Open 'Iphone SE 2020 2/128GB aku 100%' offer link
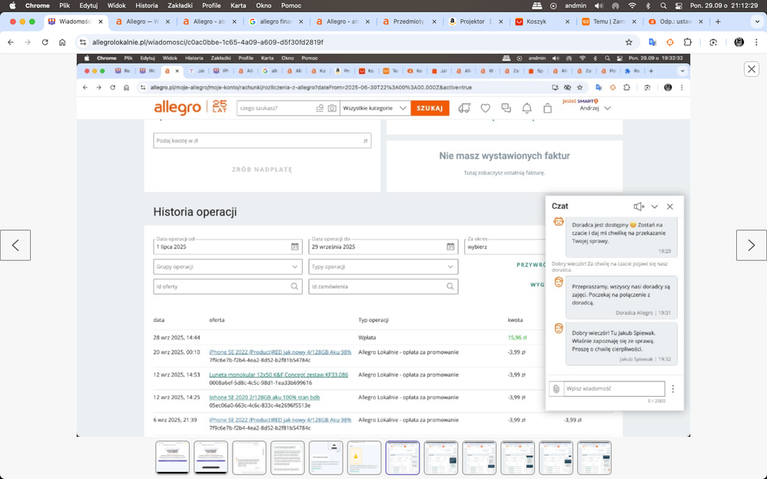The width and height of the screenshot is (767, 479). click(x=264, y=398)
